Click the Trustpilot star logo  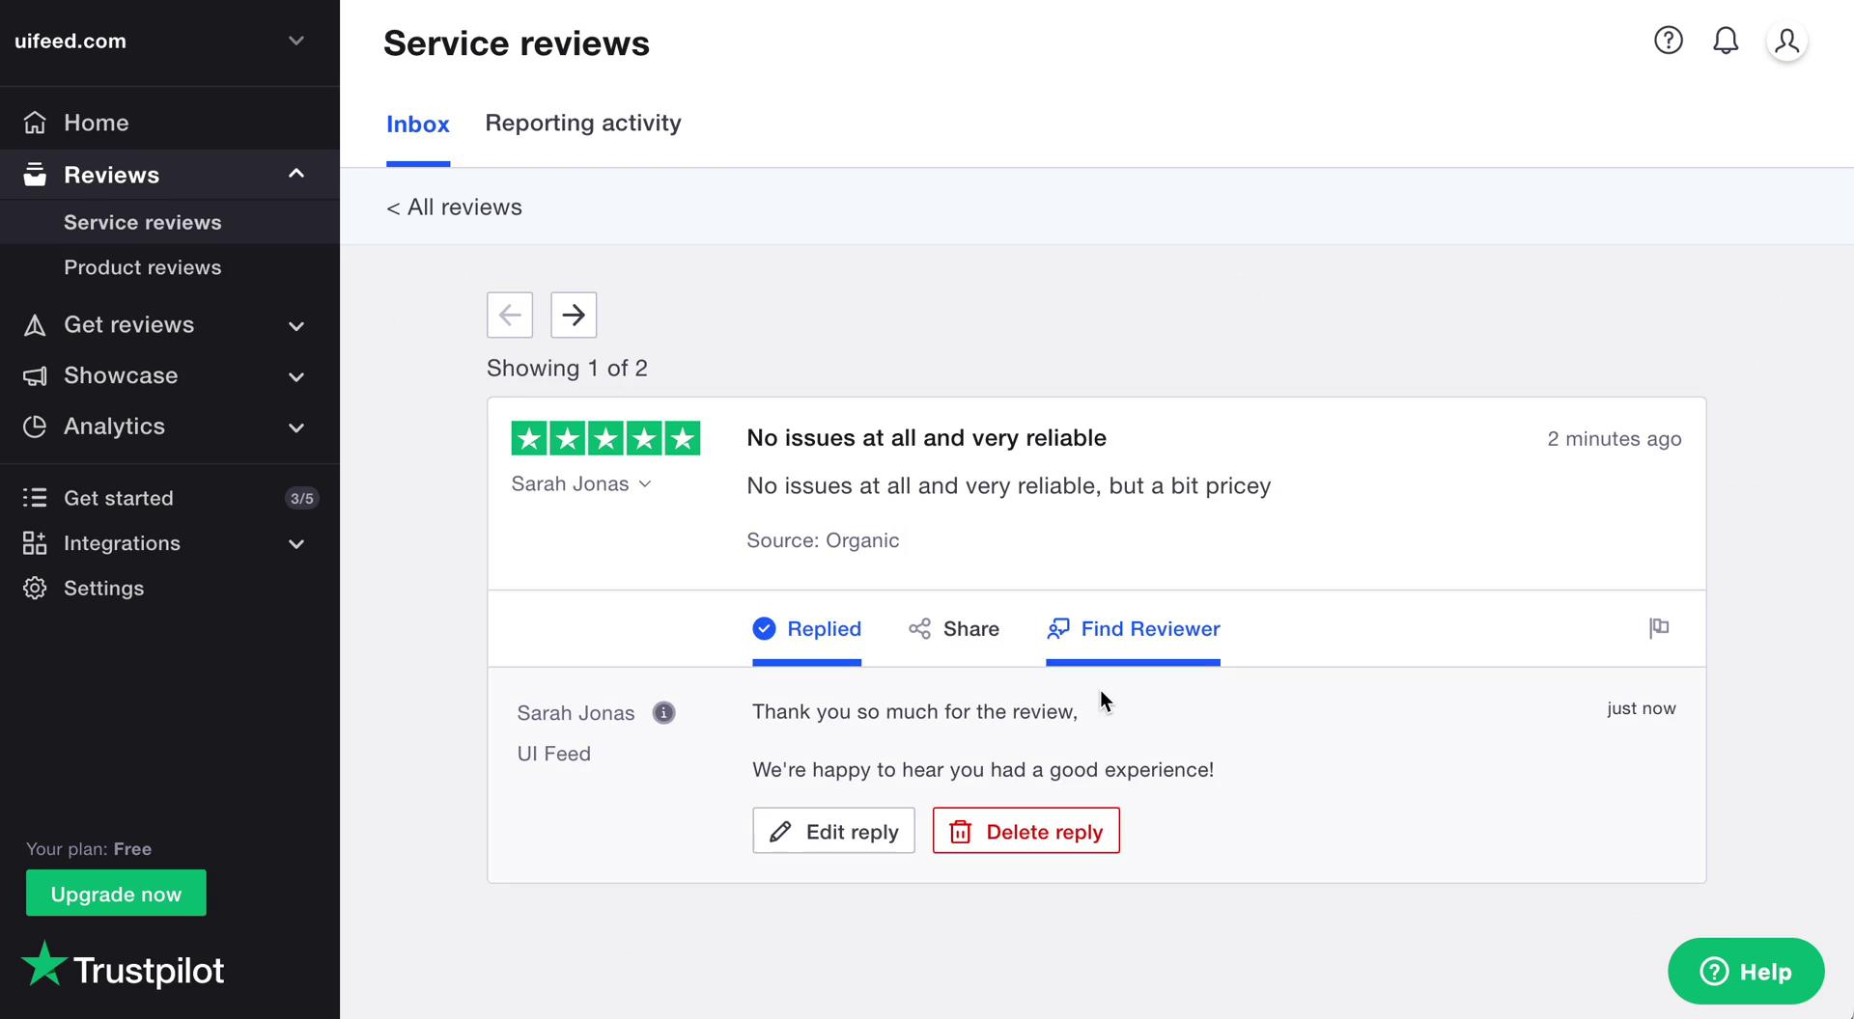pos(43,964)
